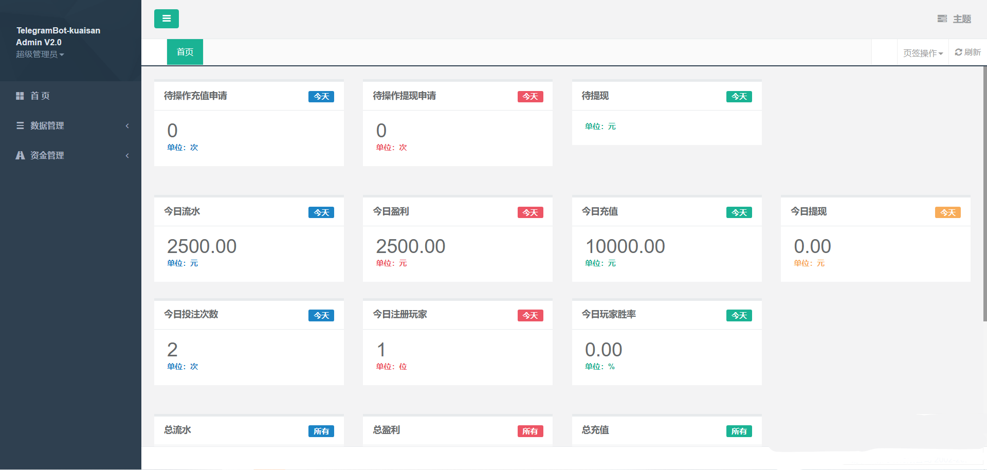Select the 首页 grid icon in sidebar
The width and height of the screenshot is (987, 470).
20,96
